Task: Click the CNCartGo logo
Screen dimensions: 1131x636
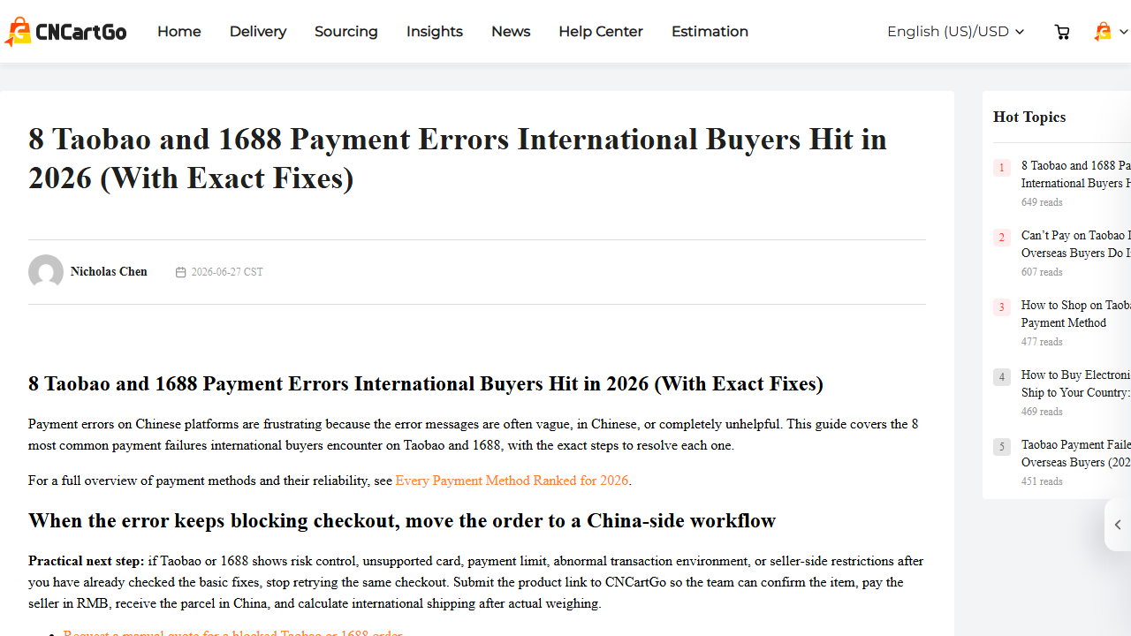Action: click(x=65, y=32)
